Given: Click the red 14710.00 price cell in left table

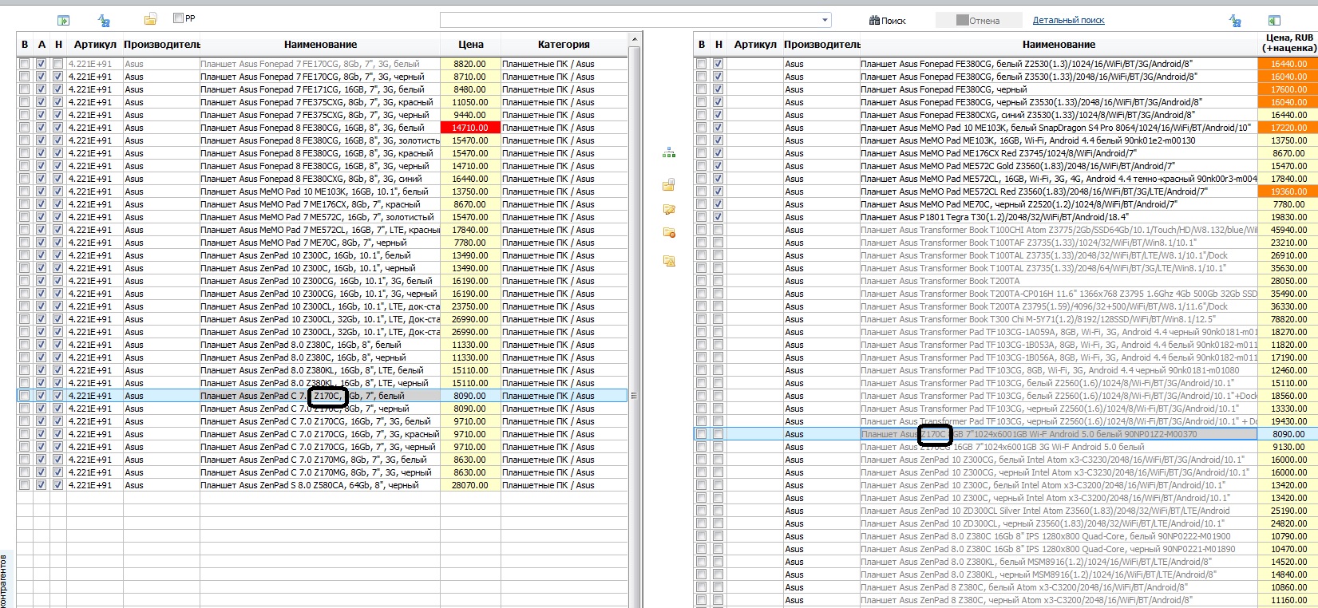Looking at the screenshot, I should pyautogui.click(x=470, y=128).
